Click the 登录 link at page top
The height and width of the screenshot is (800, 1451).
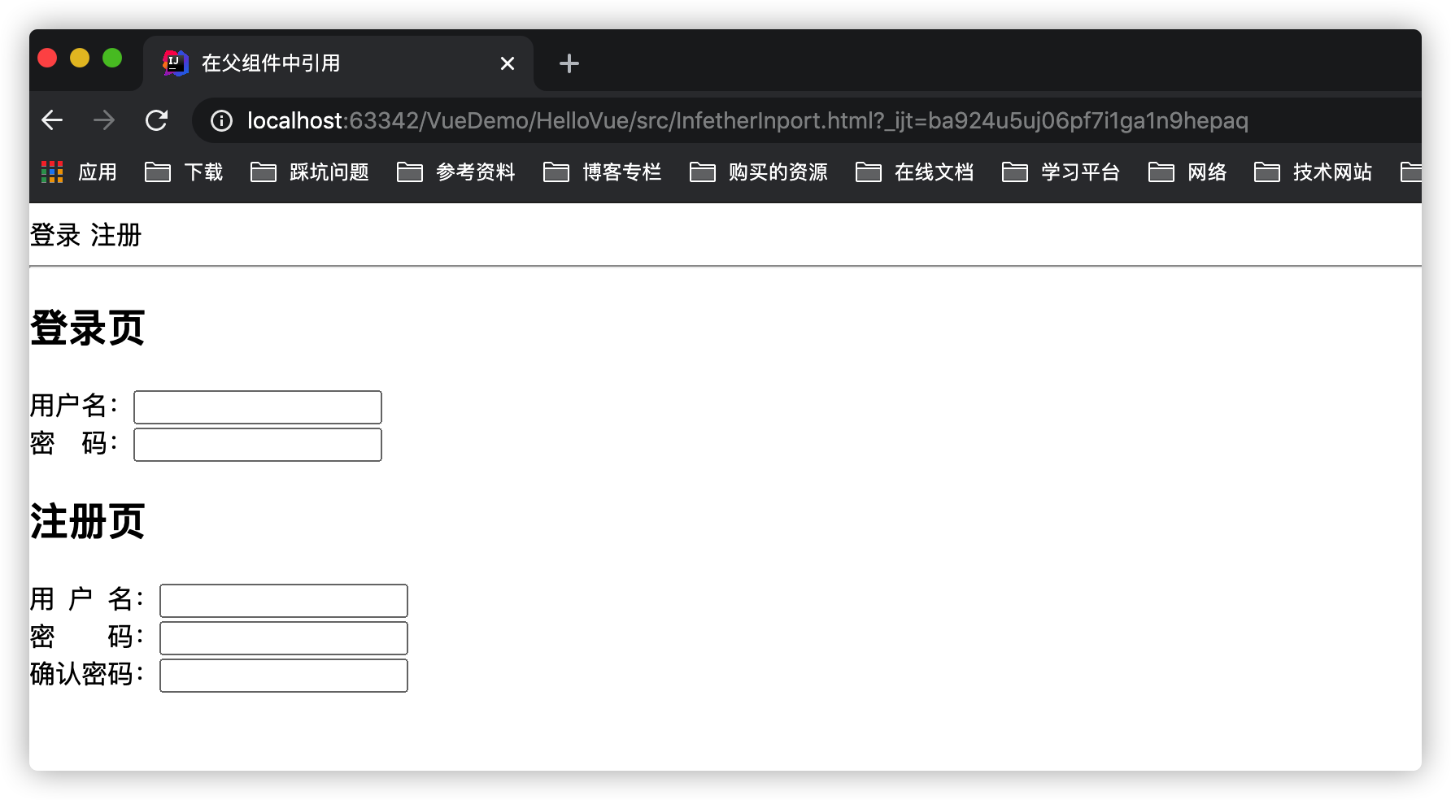[55, 235]
